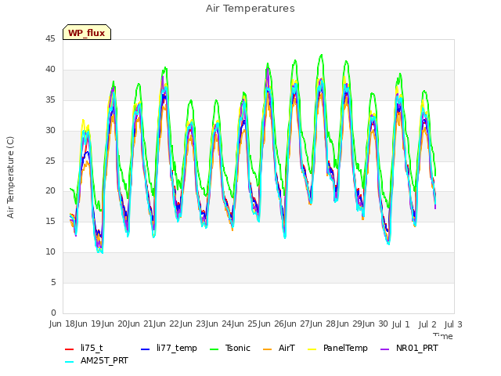Click the Jul 1 x-axis tick label
Viewport: 501px width, 376px height.
coord(400,324)
